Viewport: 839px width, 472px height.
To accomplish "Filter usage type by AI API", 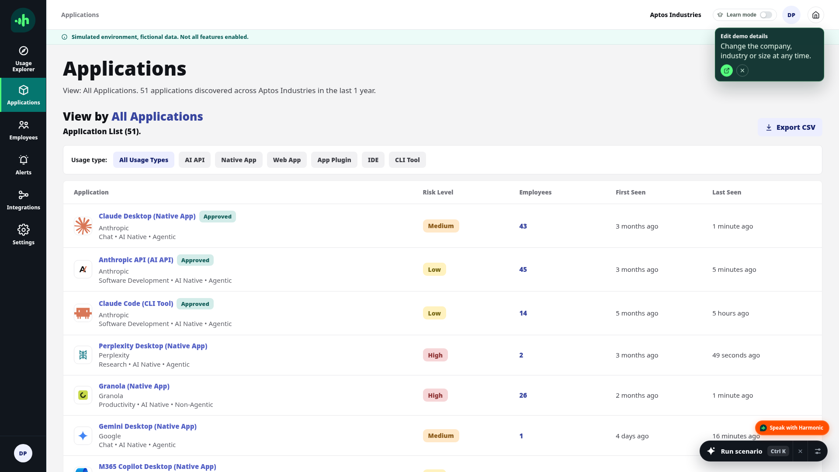I will [194, 160].
